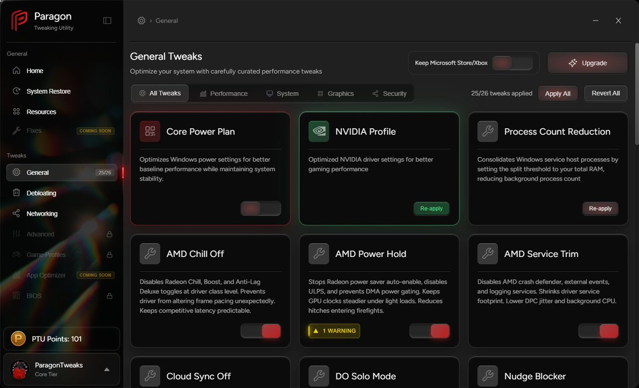The height and width of the screenshot is (388, 639).
Task: Click the Process Count Reduction wrench icon
Action: [488, 131]
